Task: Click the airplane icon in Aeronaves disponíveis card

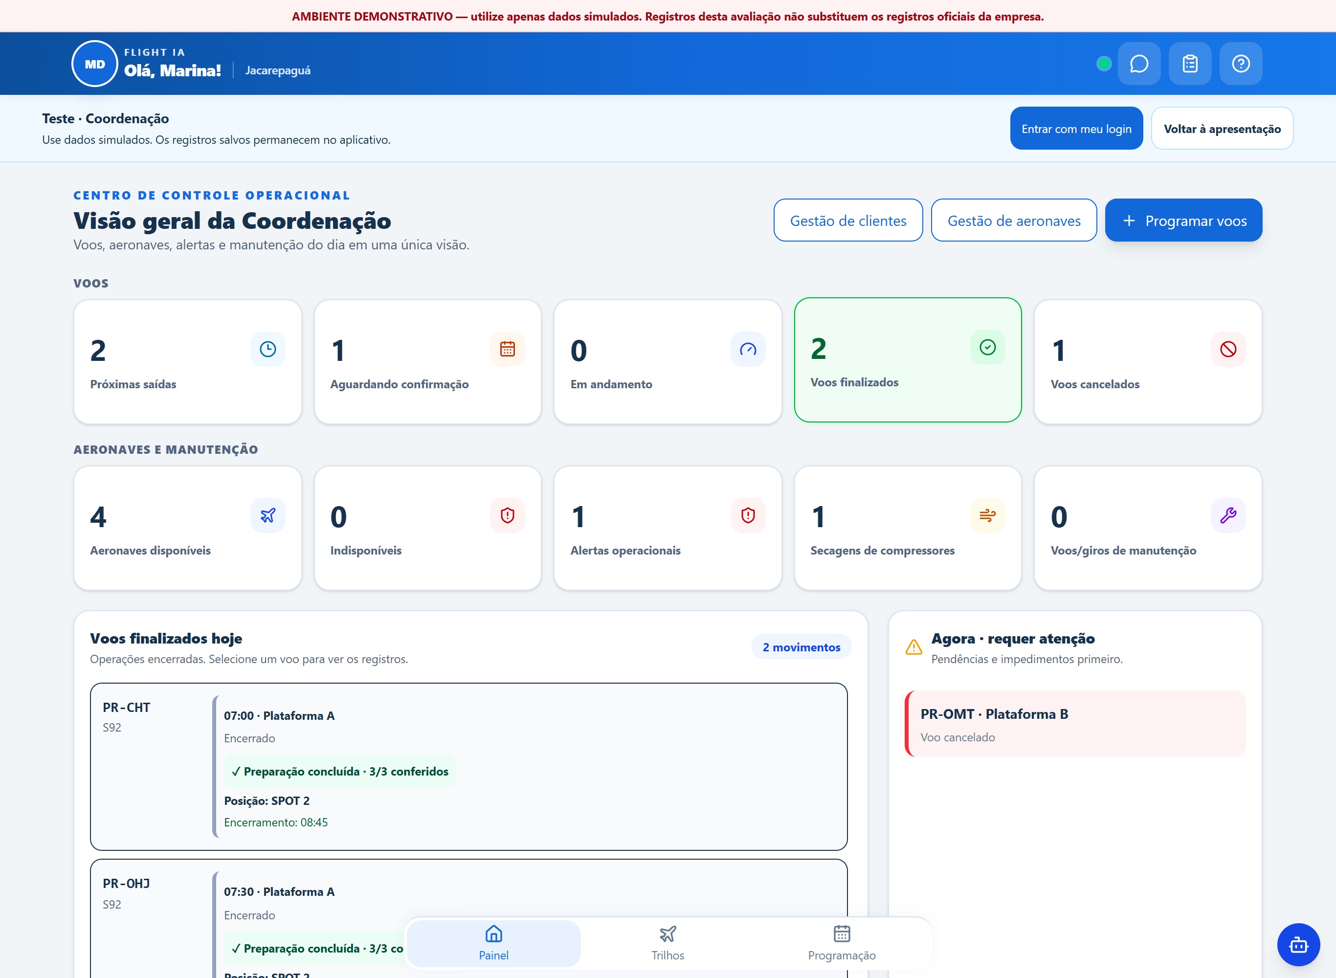Action: coord(267,515)
